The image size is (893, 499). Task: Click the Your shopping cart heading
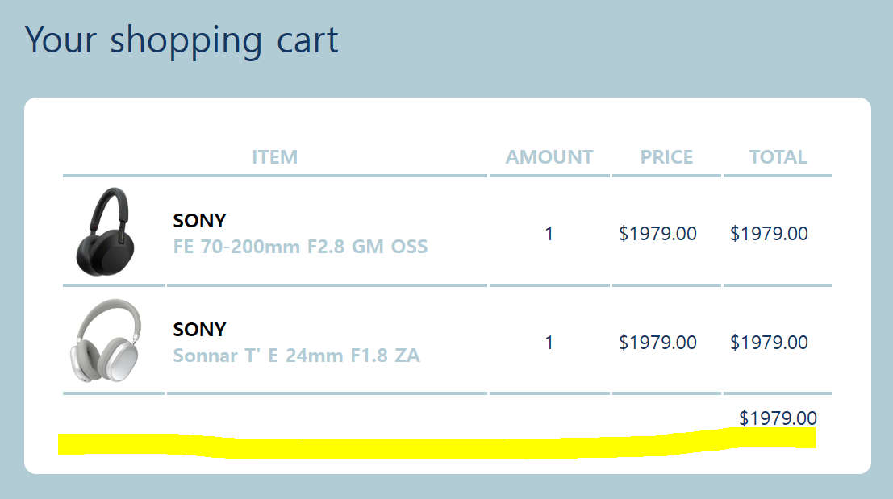point(182,40)
